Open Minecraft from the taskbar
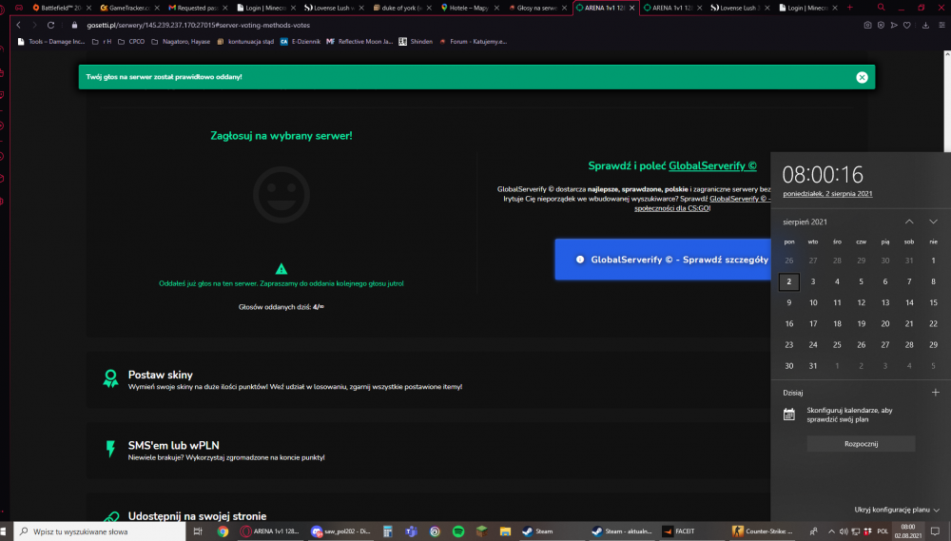Image resolution: width=951 pixels, height=541 pixels. (481, 531)
